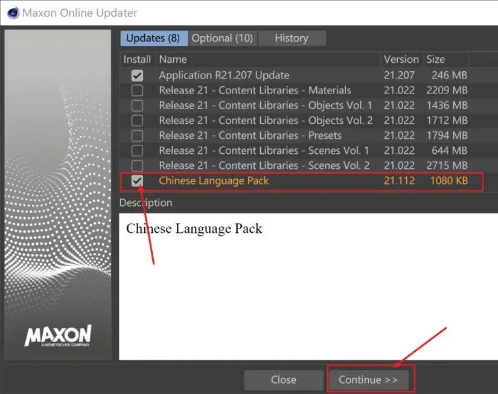Select Content Libraries - Objects Vol. 1 row

click(266, 105)
